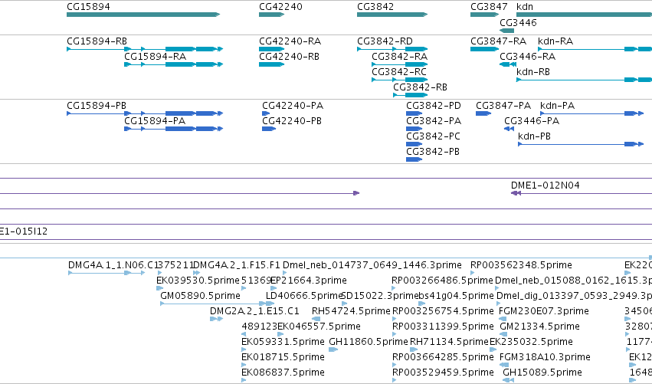The width and height of the screenshot is (652, 384).
Task: Click EST EP21664.3prime label
Action: (309, 281)
